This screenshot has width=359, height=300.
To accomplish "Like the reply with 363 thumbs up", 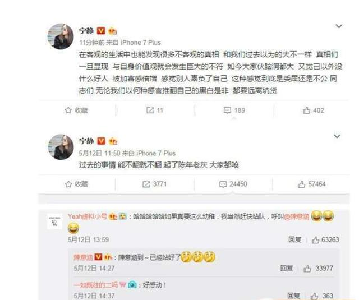I will pyautogui.click(x=315, y=296).
